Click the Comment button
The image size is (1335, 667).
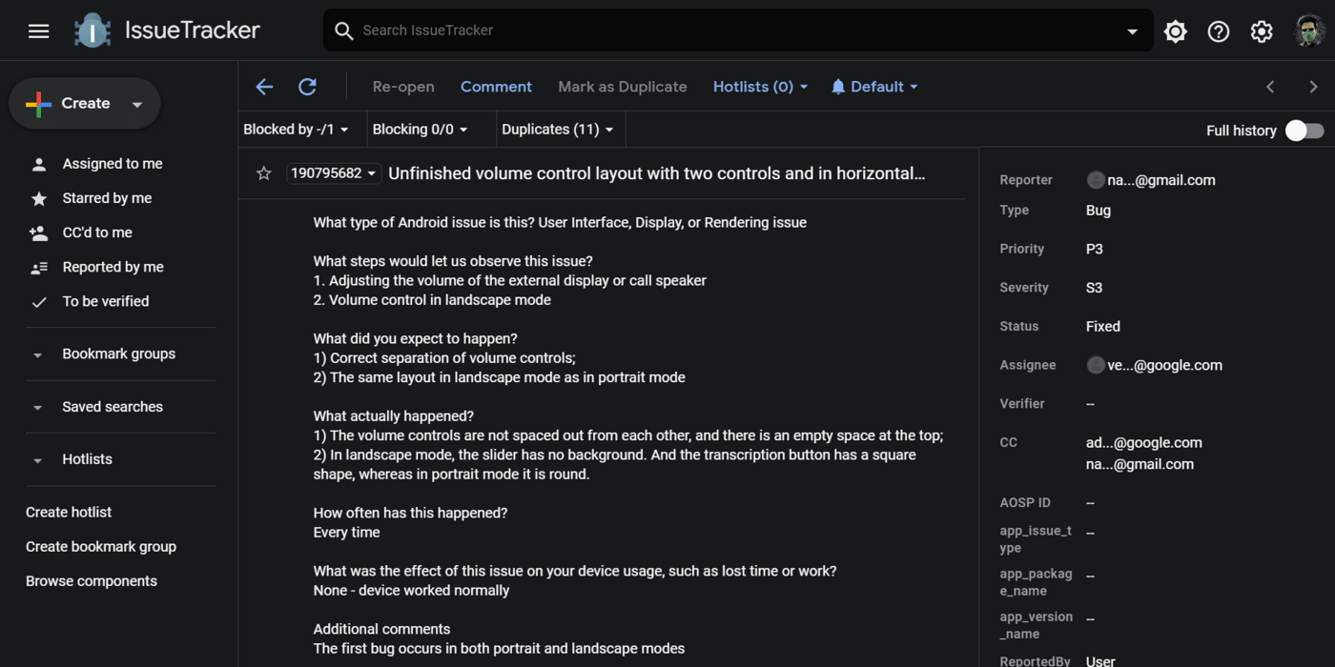click(x=496, y=87)
